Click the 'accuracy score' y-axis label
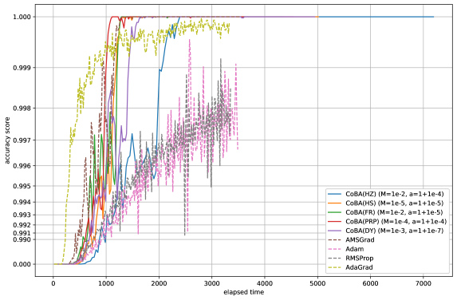This screenshot has width=457, height=300. tap(7, 140)
